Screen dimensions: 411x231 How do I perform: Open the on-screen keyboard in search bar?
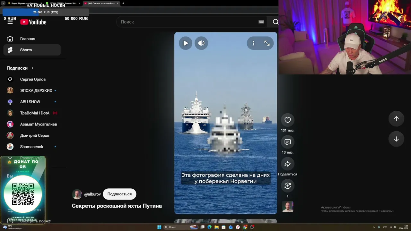point(261,22)
